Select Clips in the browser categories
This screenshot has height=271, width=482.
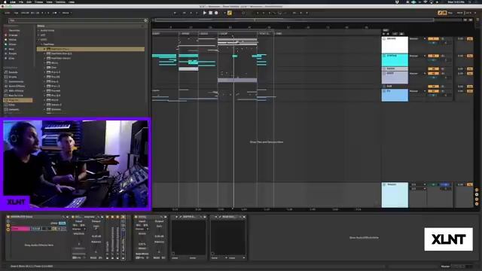12,105
